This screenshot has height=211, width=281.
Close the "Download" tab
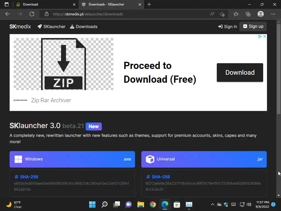[74, 4]
